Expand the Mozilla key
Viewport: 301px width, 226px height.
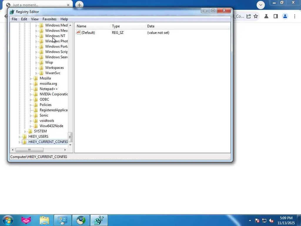coord(31,79)
